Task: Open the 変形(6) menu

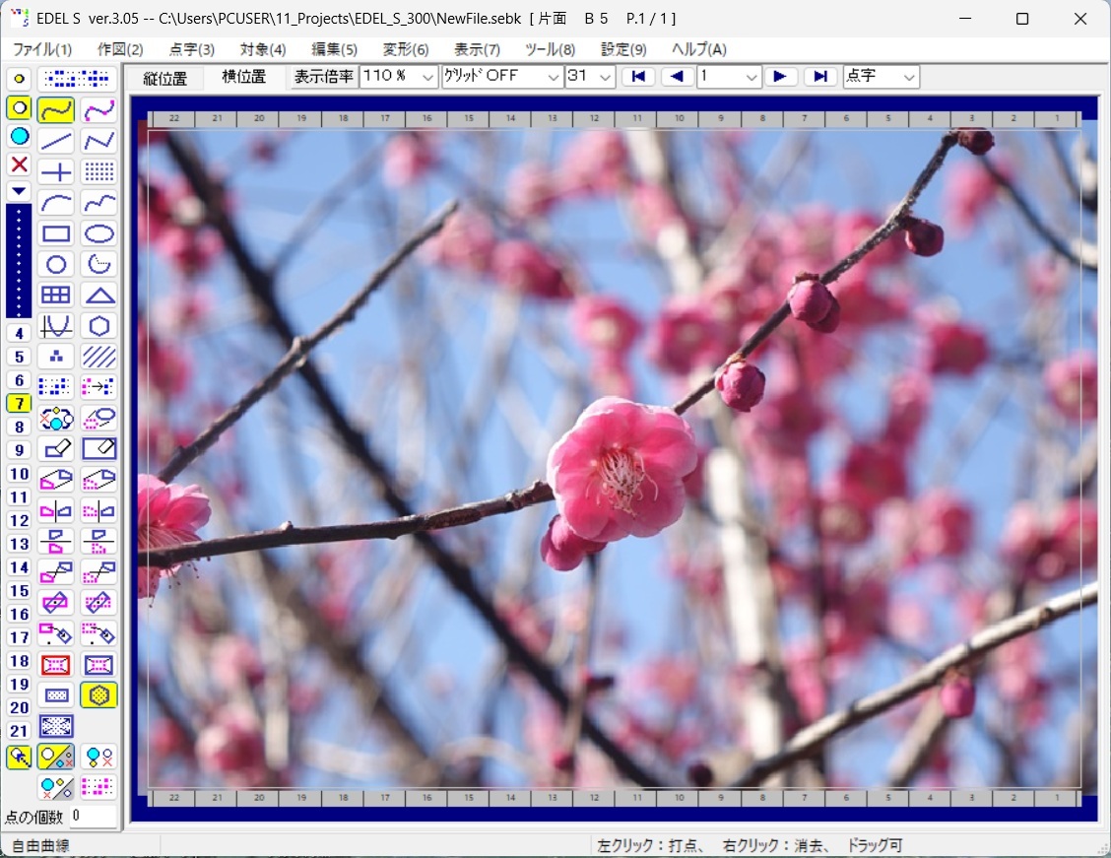Action: point(406,49)
